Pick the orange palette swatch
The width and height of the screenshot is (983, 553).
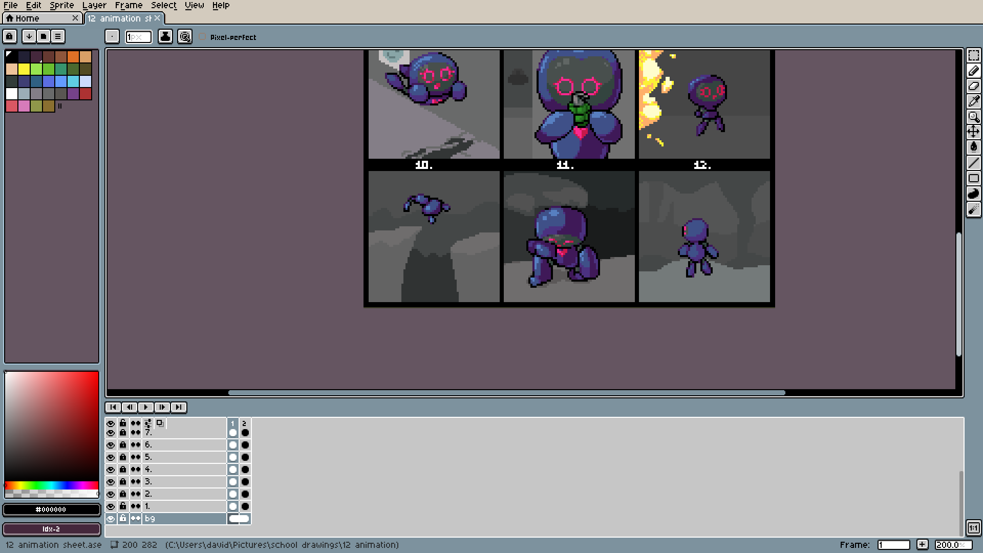click(73, 56)
